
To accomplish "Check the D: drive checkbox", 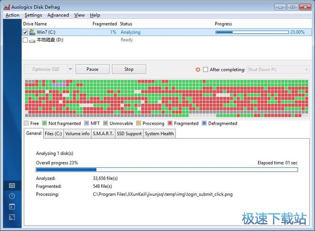I will [25, 40].
